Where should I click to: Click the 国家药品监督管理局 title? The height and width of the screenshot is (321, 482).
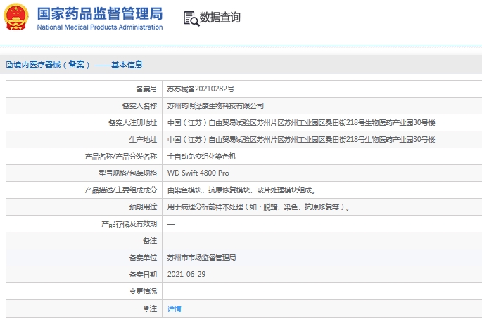coord(100,14)
